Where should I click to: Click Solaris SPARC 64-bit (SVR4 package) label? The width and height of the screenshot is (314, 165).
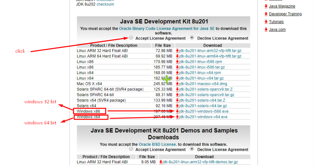[x=110, y=89]
